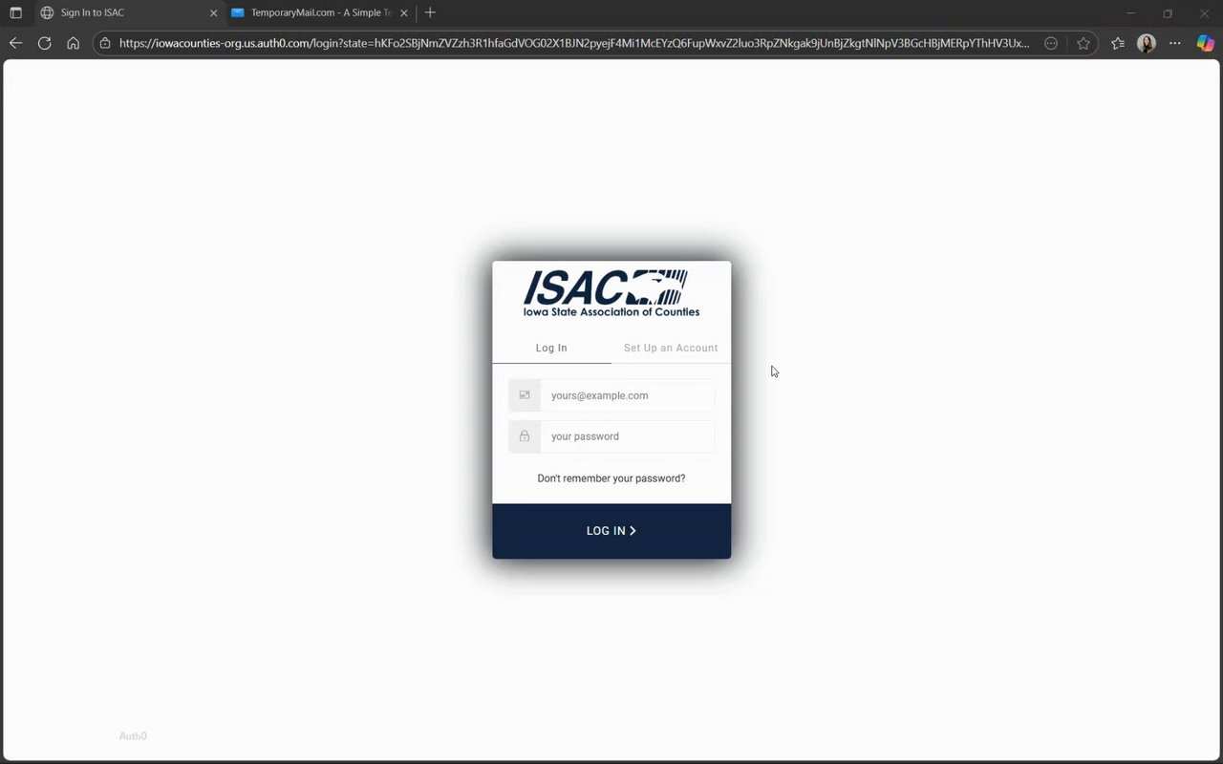Image resolution: width=1223 pixels, height=764 pixels.
Task: Restore down the browser window
Action: click(1168, 13)
